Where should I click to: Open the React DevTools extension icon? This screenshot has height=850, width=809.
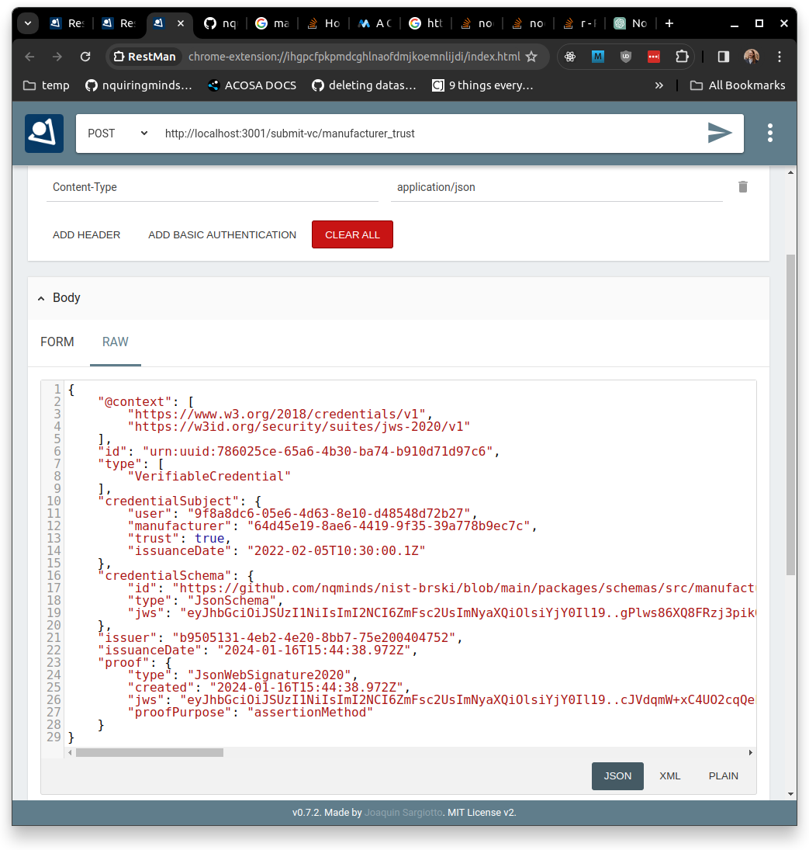(569, 57)
